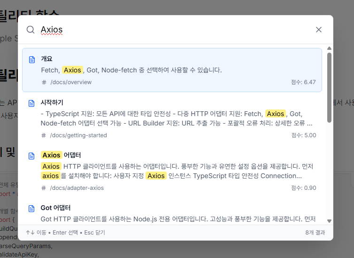
Task: Click hash icon before /docs/getting-started
Action: coord(44,135)
